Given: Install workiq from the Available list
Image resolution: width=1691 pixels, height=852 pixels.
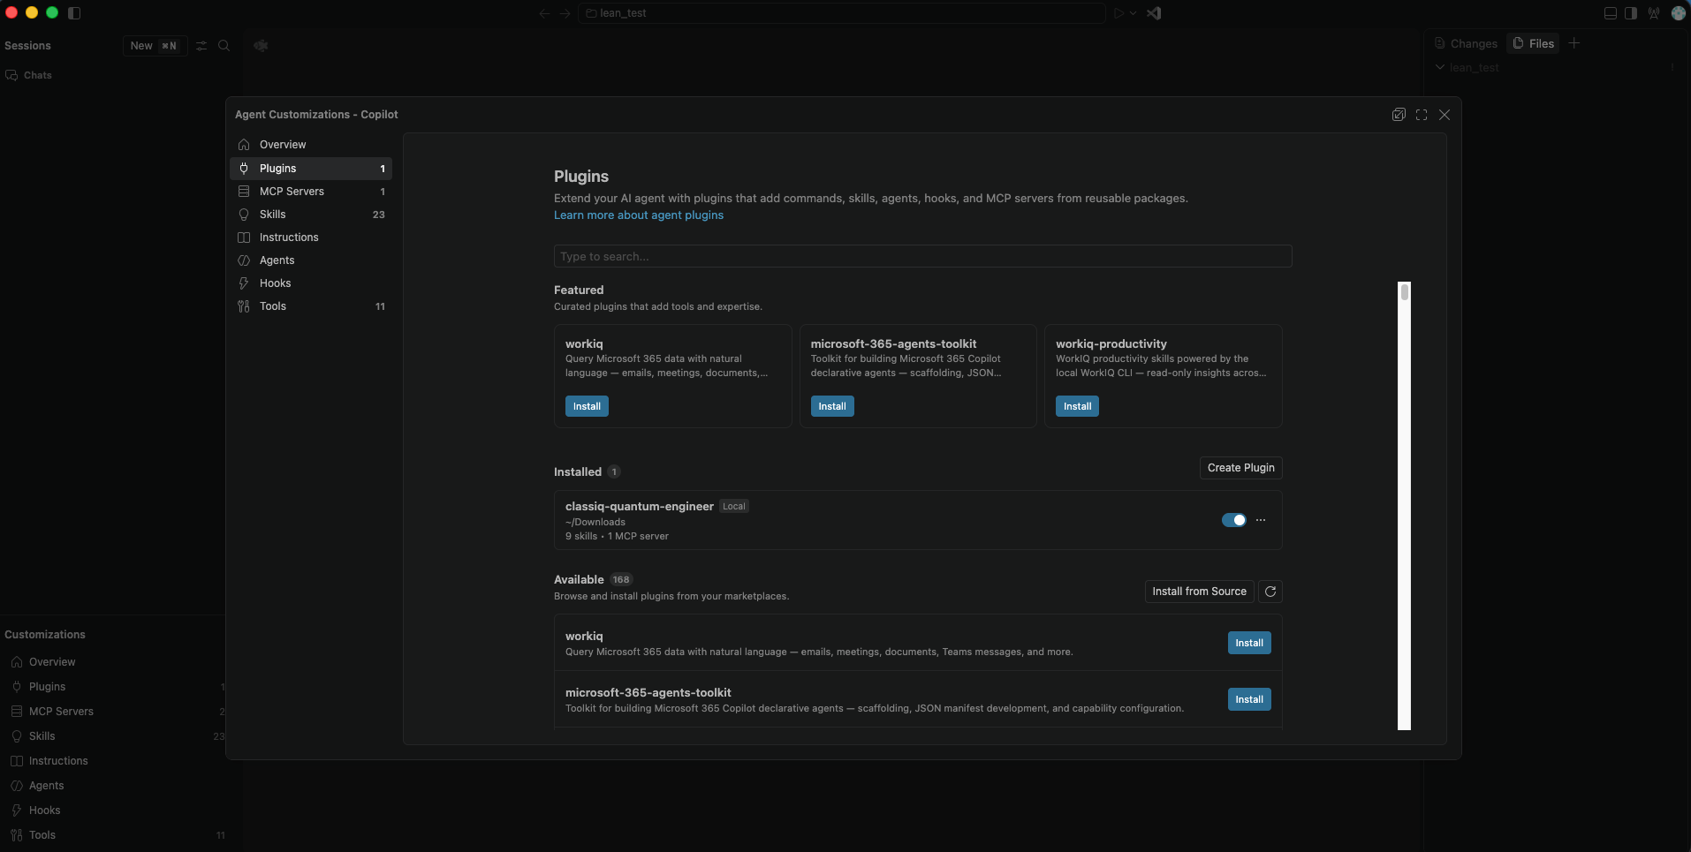Looking at the screenshot, I should point(1249,643).
